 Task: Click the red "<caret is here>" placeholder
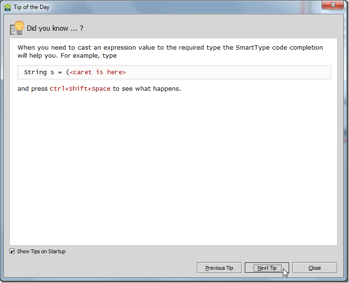tap(98, 72)
